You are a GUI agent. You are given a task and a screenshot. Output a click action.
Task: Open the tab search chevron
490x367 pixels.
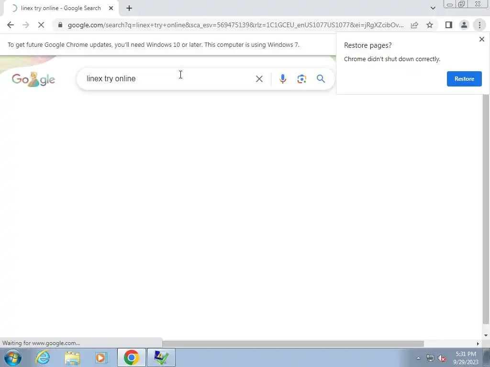(x=433, y=8)
